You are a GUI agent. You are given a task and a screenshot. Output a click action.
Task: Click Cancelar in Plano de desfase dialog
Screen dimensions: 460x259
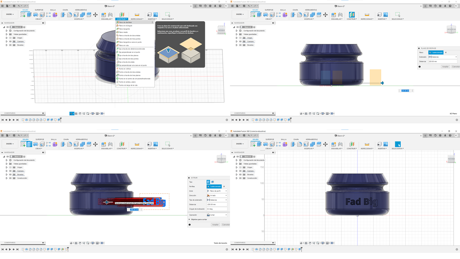tap(456, 67)
